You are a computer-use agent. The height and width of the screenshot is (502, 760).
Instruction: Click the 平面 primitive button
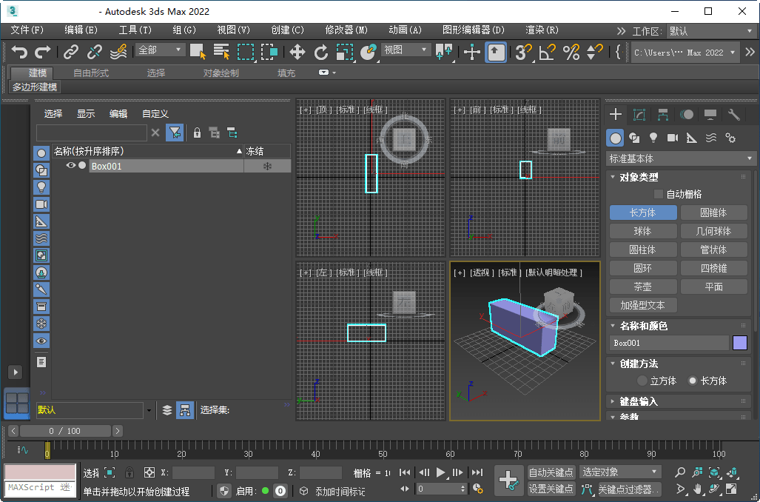click(713, 287)
